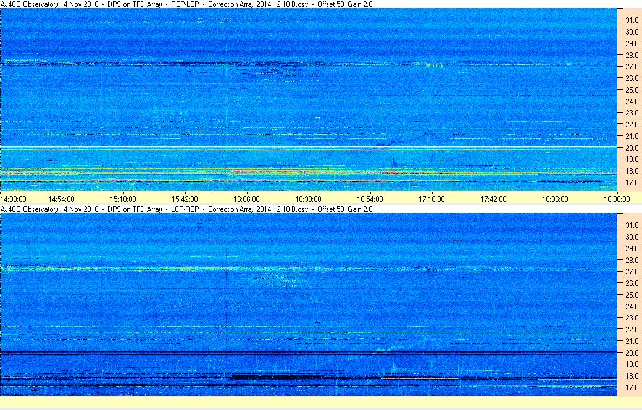
Task: Select 18.0 frequency label on LCP-RCP chart
Action: pyautogui.click(x=632, y=375)
